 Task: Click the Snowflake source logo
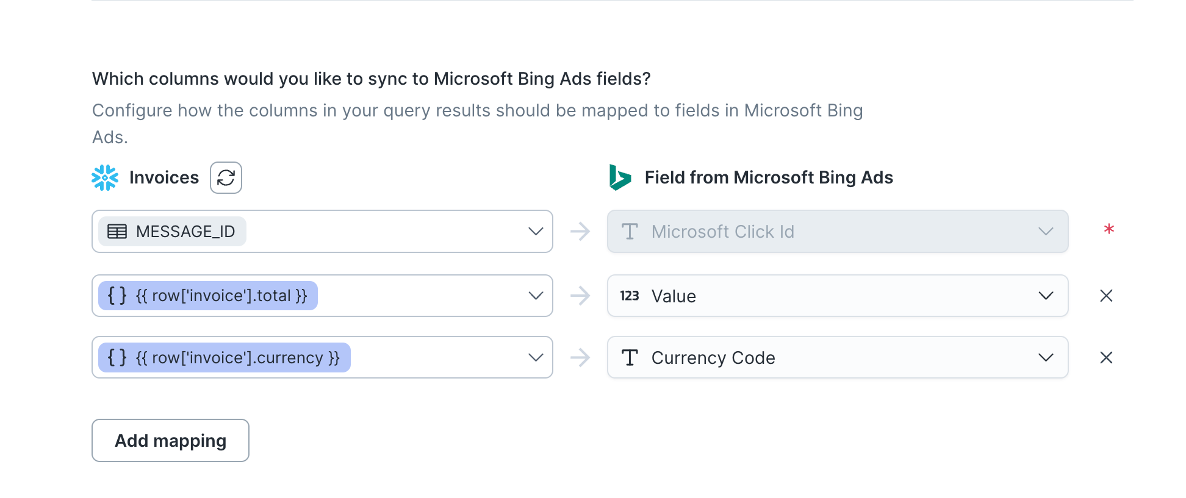pyautogui.click(x=105, y=177)
